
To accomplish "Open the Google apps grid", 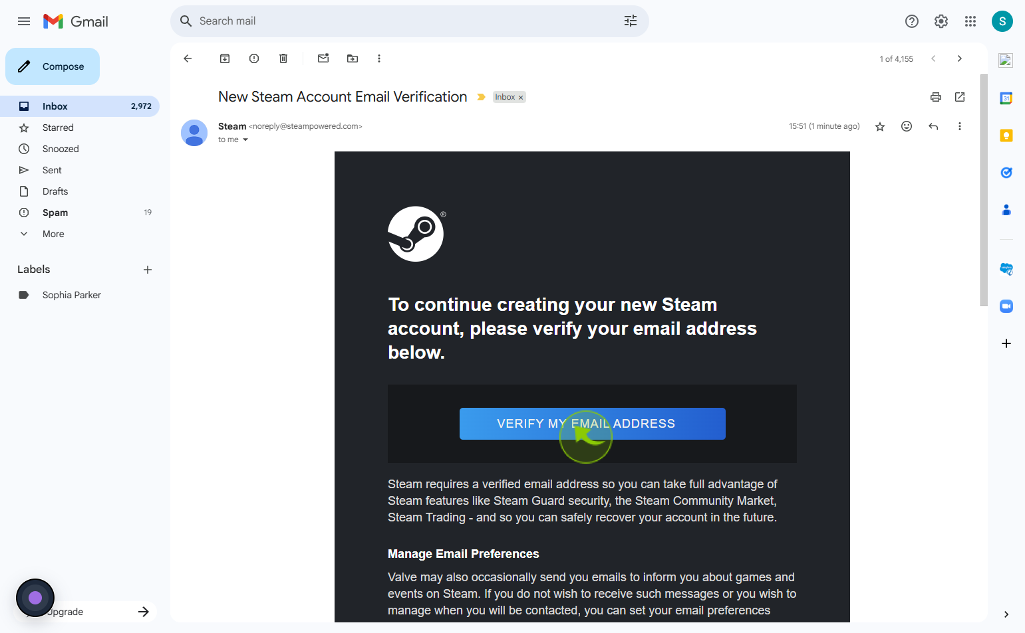I will coord(970,21).
